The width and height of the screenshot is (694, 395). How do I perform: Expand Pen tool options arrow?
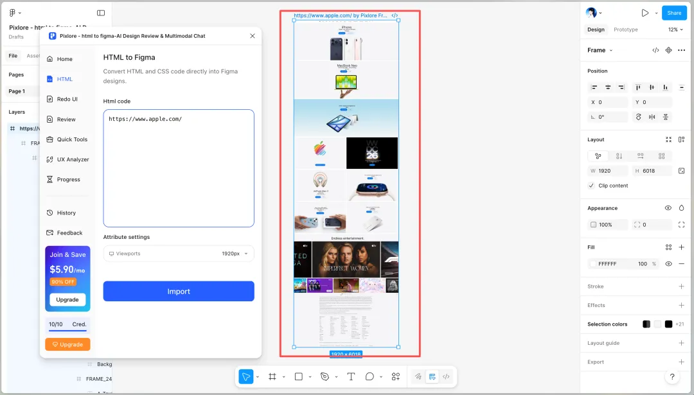coord(336,377)
